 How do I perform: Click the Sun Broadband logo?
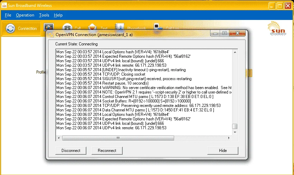pos(277,28)
